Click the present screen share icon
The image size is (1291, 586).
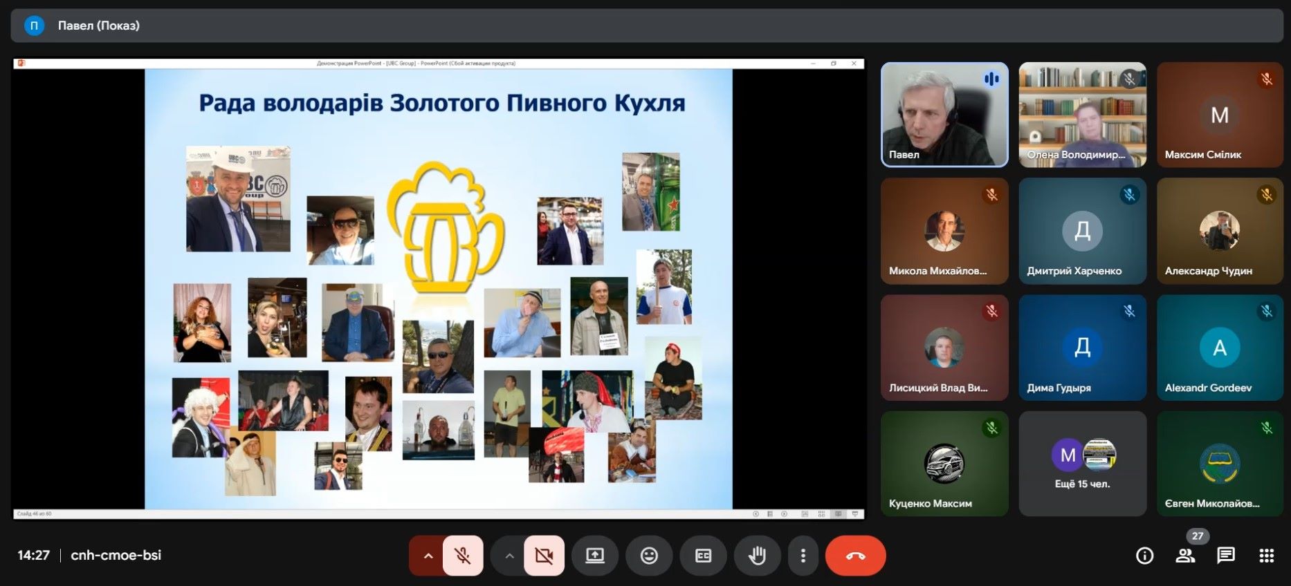[x=595, y=556]
